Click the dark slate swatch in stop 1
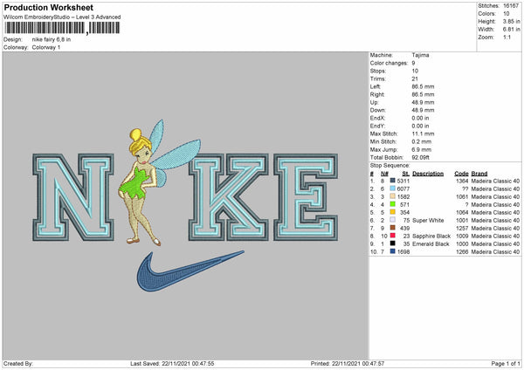This screenshot has height=370, width=524. click(393, 181)
